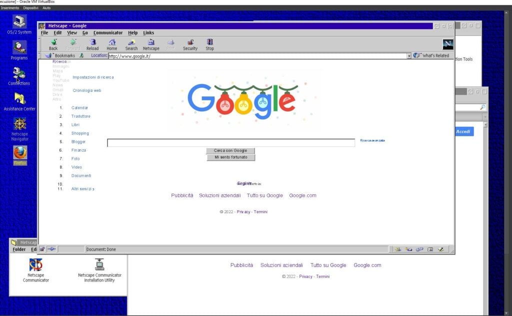
Task: Open the Help menu
Action: point(133,32)
